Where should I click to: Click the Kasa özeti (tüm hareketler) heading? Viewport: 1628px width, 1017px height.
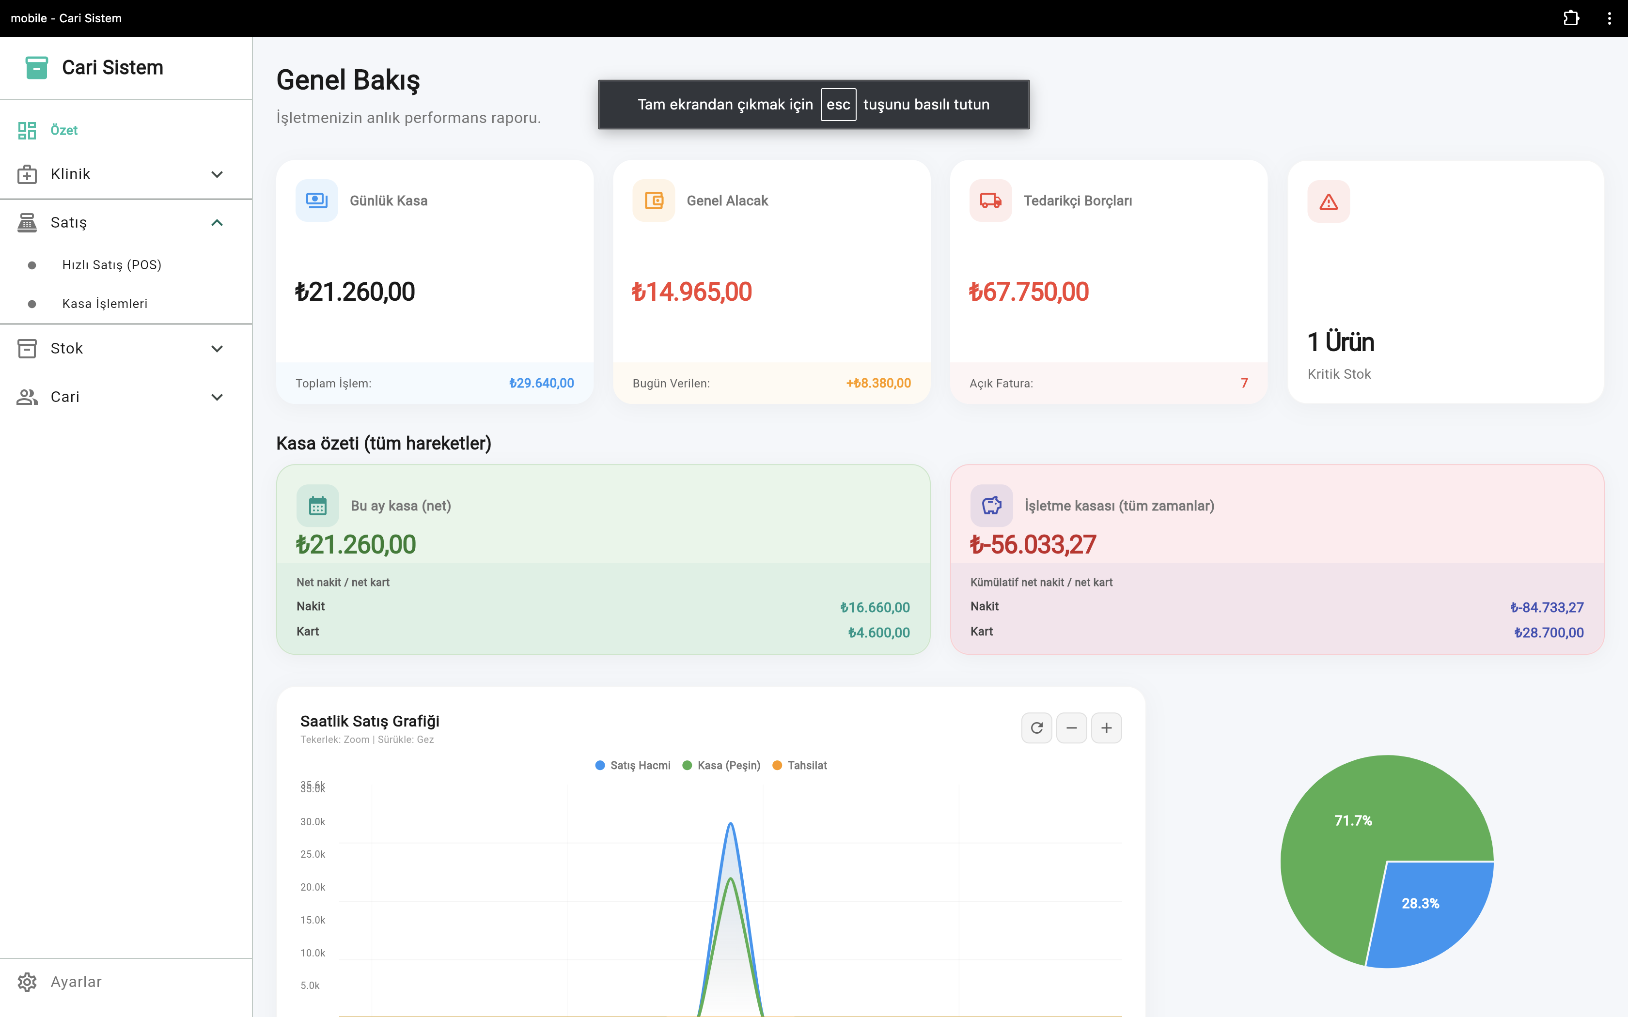[x=384, y=443]
